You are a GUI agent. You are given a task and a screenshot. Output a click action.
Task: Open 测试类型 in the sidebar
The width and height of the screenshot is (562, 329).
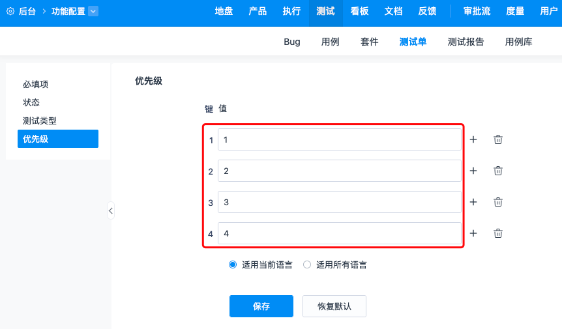[x=40, y=121]
